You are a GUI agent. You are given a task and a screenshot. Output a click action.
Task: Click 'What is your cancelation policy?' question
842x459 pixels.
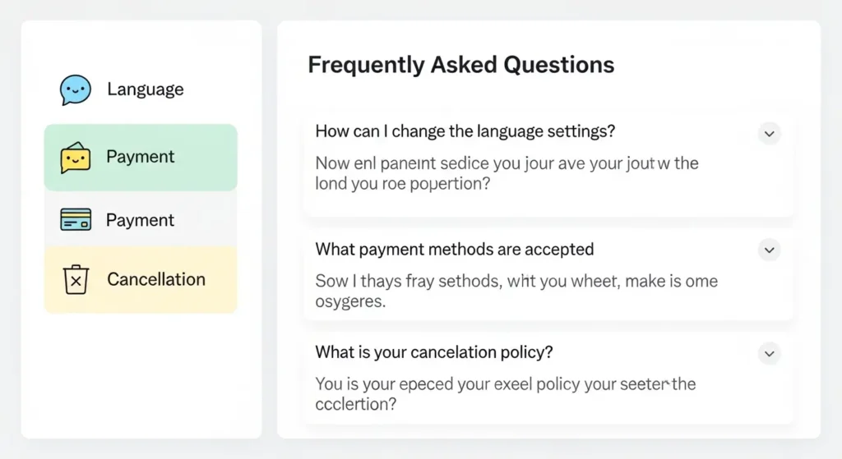click(x=434, y=352)
